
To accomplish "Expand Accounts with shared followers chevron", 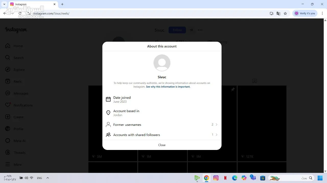I will click(x=217, y=135).
